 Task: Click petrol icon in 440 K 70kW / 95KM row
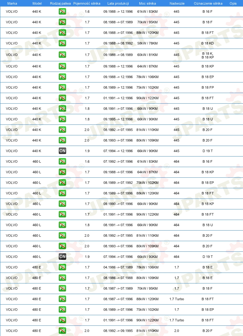pyautogui.click(x=62, y=22)
